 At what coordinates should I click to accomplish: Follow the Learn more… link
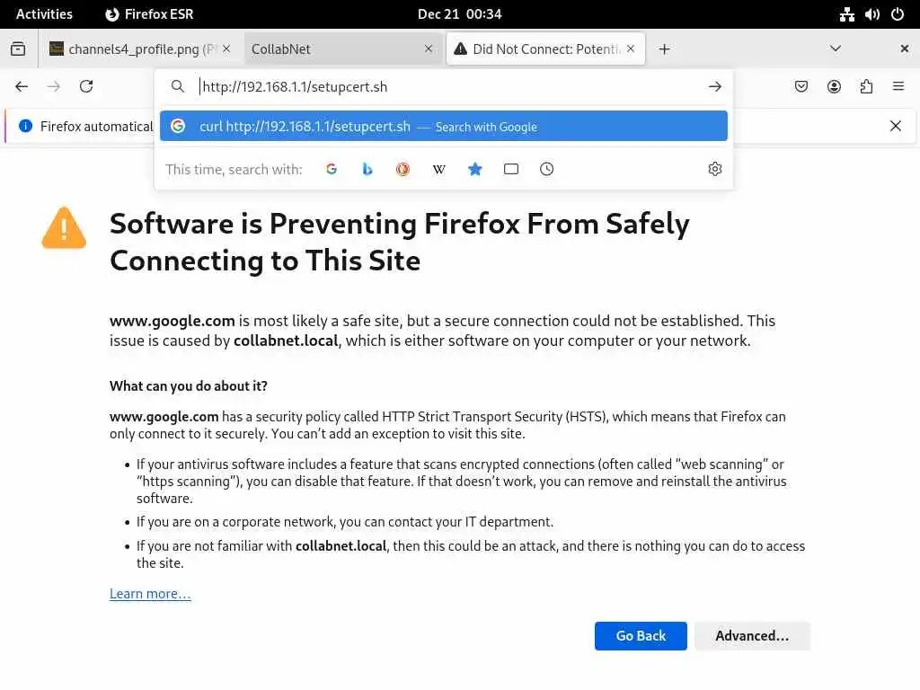[150, 594]
